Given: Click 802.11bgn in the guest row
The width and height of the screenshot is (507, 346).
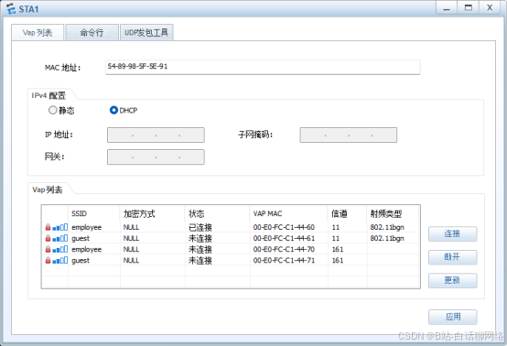Looking at the screenshot, I should tap(387, 238).
